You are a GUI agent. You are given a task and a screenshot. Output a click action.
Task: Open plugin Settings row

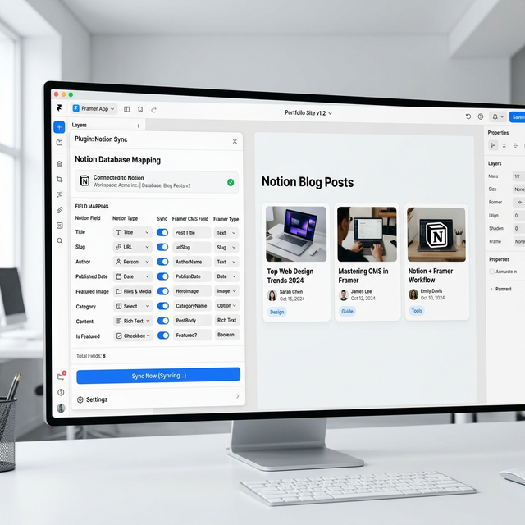(158, 399)
